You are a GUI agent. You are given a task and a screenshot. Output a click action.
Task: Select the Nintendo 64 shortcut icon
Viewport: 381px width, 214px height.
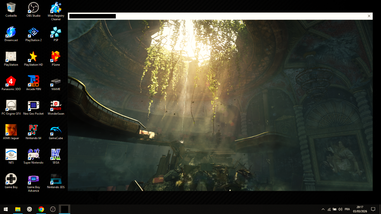(x=33, y=130)
